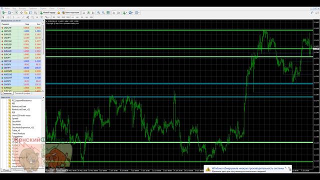Viewport: 320px width, 180px height.
Task: Expand the templates dropdown arrow
Action: 139,13
